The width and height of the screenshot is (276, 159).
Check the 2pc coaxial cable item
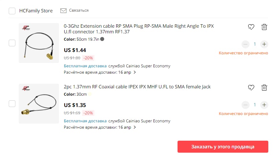(x=12, y=104)
